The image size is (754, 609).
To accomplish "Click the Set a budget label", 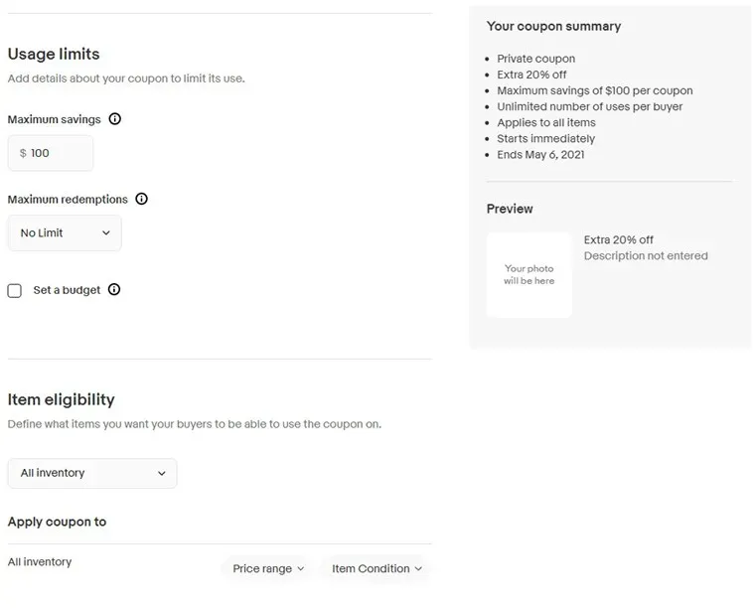I will point(67,290).
